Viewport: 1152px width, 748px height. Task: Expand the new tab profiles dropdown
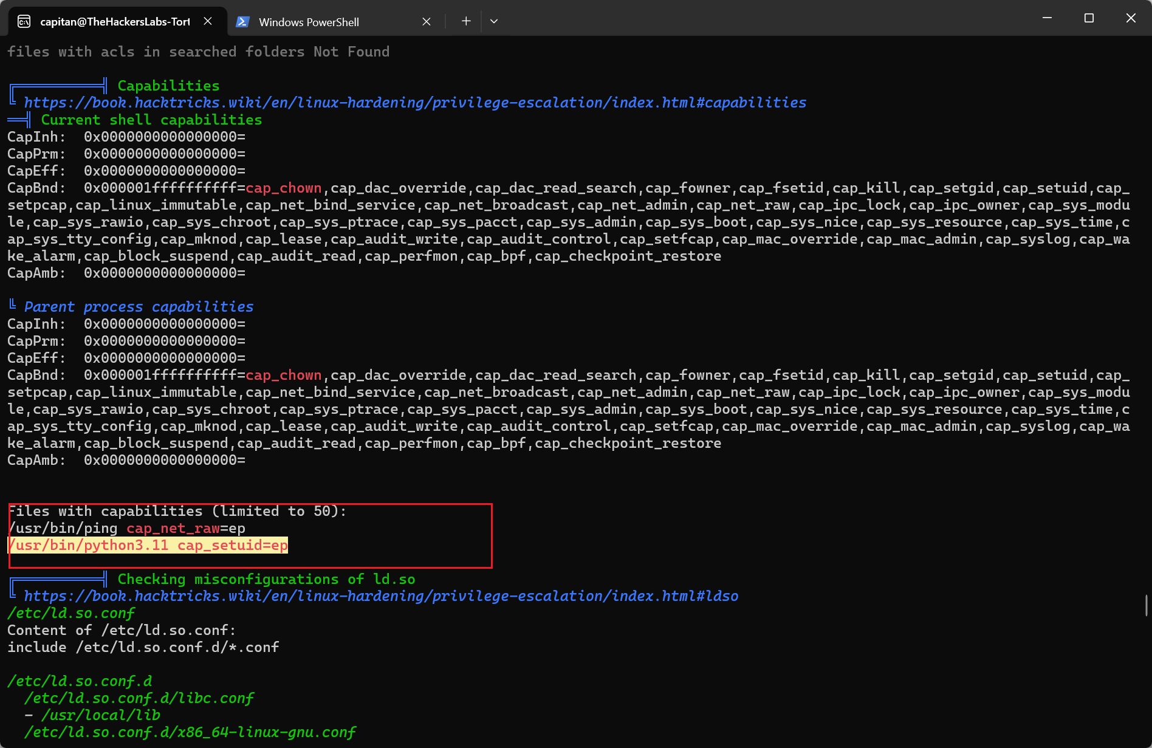point(494,21)
